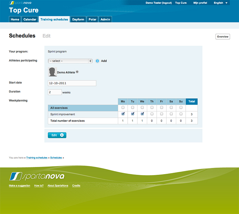
Task: Click the Sprint improvement row label
Action: click(62, 114)
